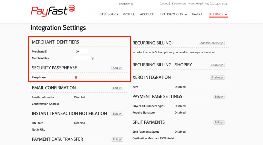Viewport: 263px width, 145px height.
Task: Enable Recurring Billing - Shopify
Action: coord(217,65)
